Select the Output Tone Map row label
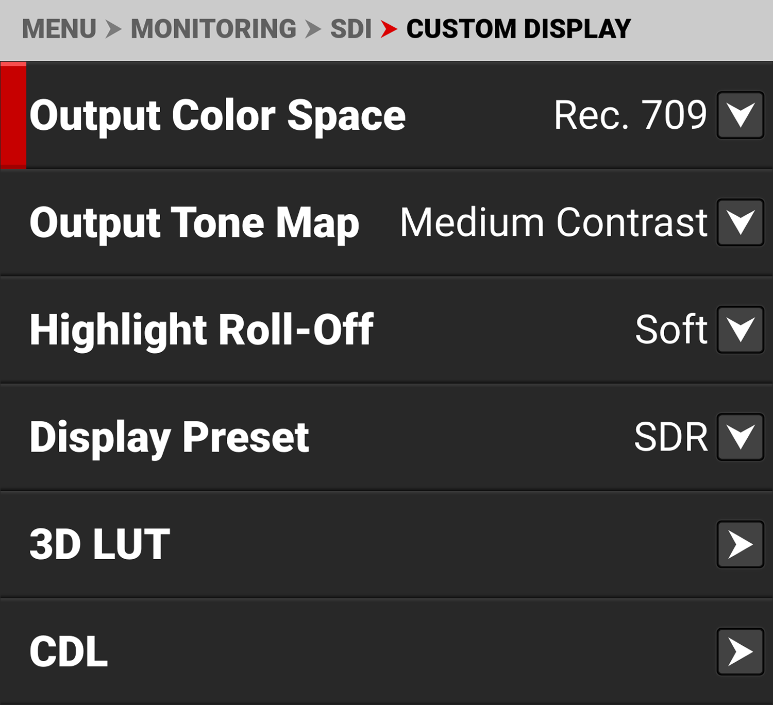Screen dimensions: 773x705 click(x=194, y=223)
